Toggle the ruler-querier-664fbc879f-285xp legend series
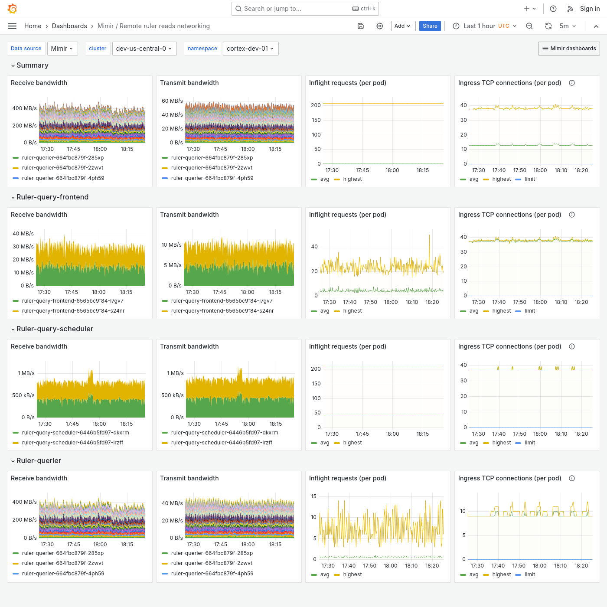 click(x=62, y=158)
